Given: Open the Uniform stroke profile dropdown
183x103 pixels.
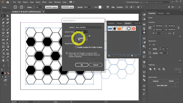Looking at the screenshot, I should point(59,7).
